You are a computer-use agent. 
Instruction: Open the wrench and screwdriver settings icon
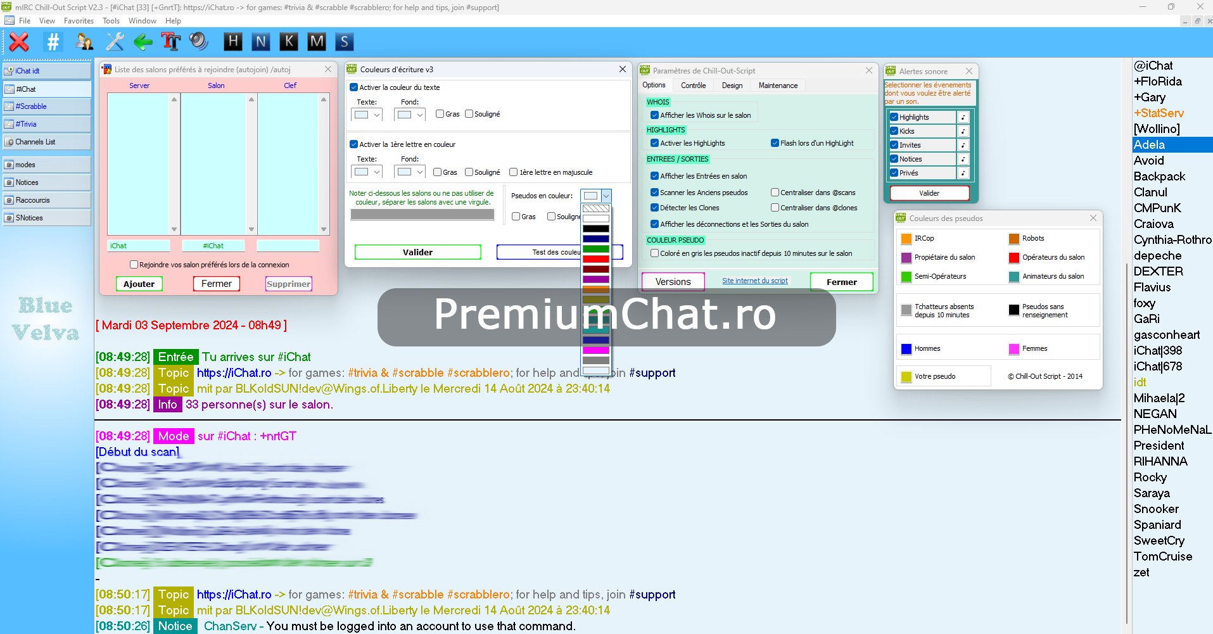[x=115, y=42]
